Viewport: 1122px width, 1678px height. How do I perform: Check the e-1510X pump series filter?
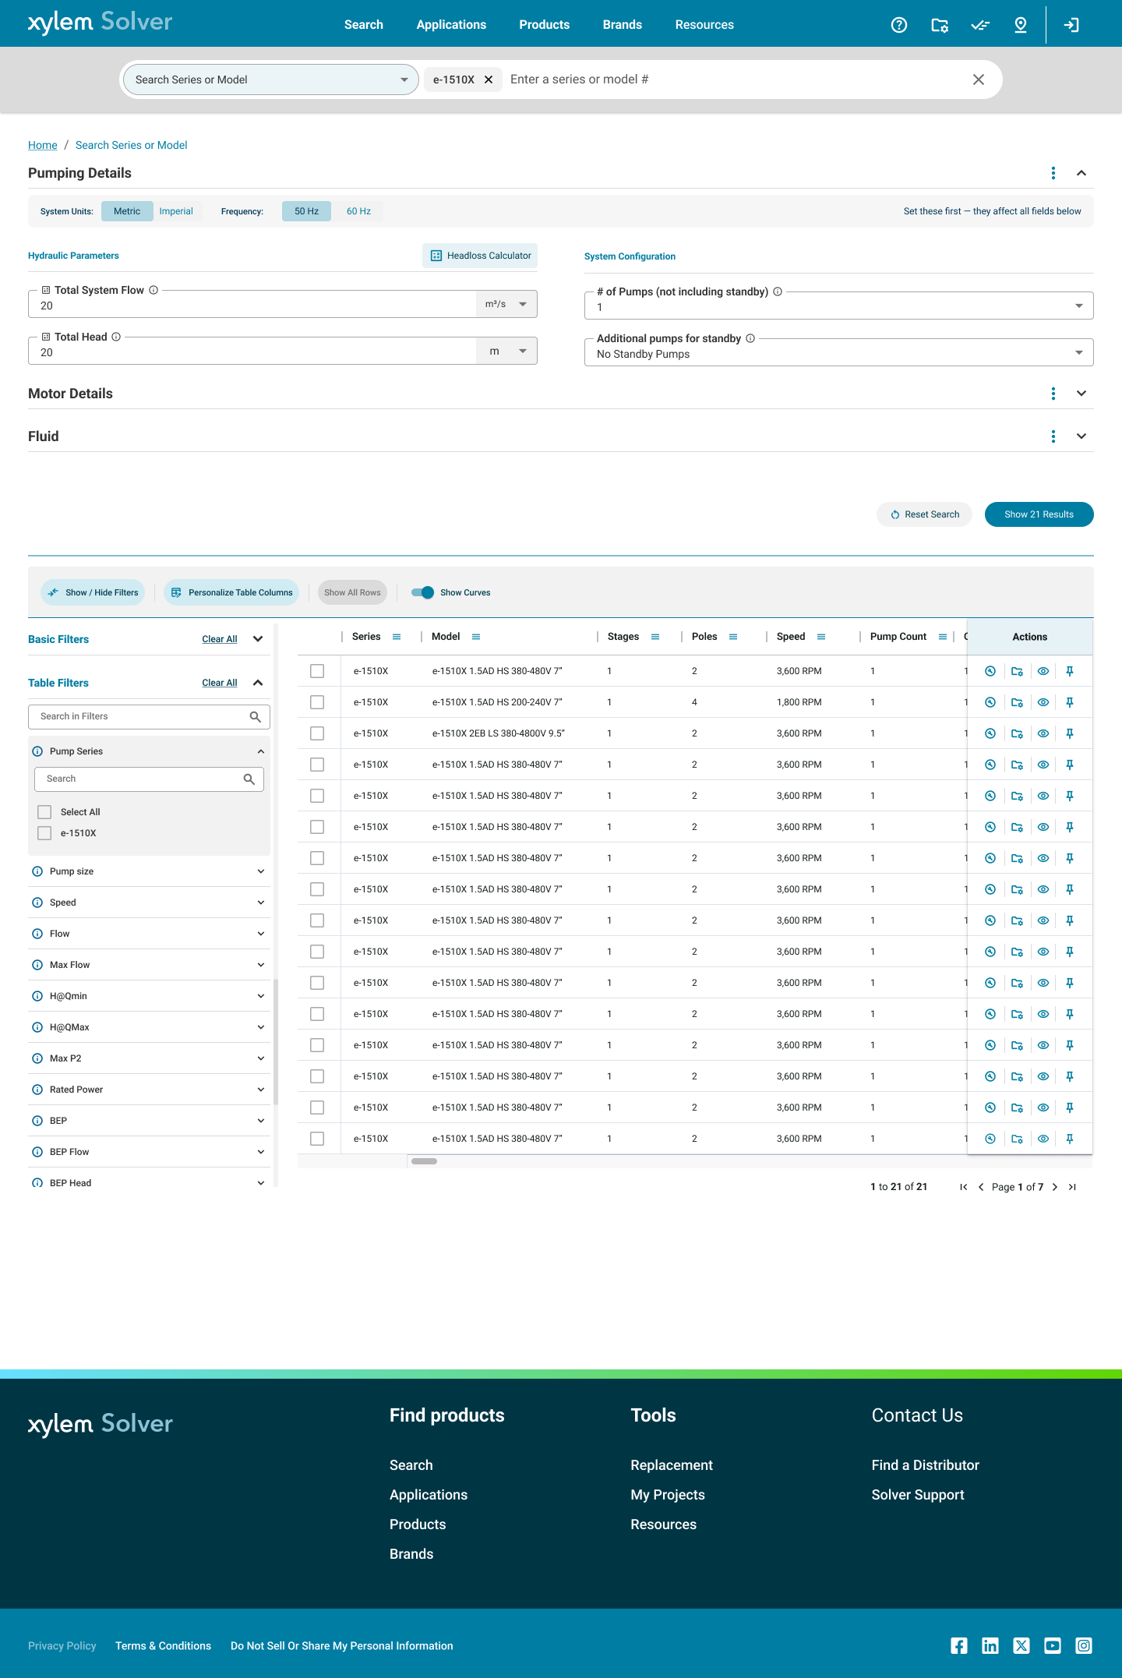44,833
